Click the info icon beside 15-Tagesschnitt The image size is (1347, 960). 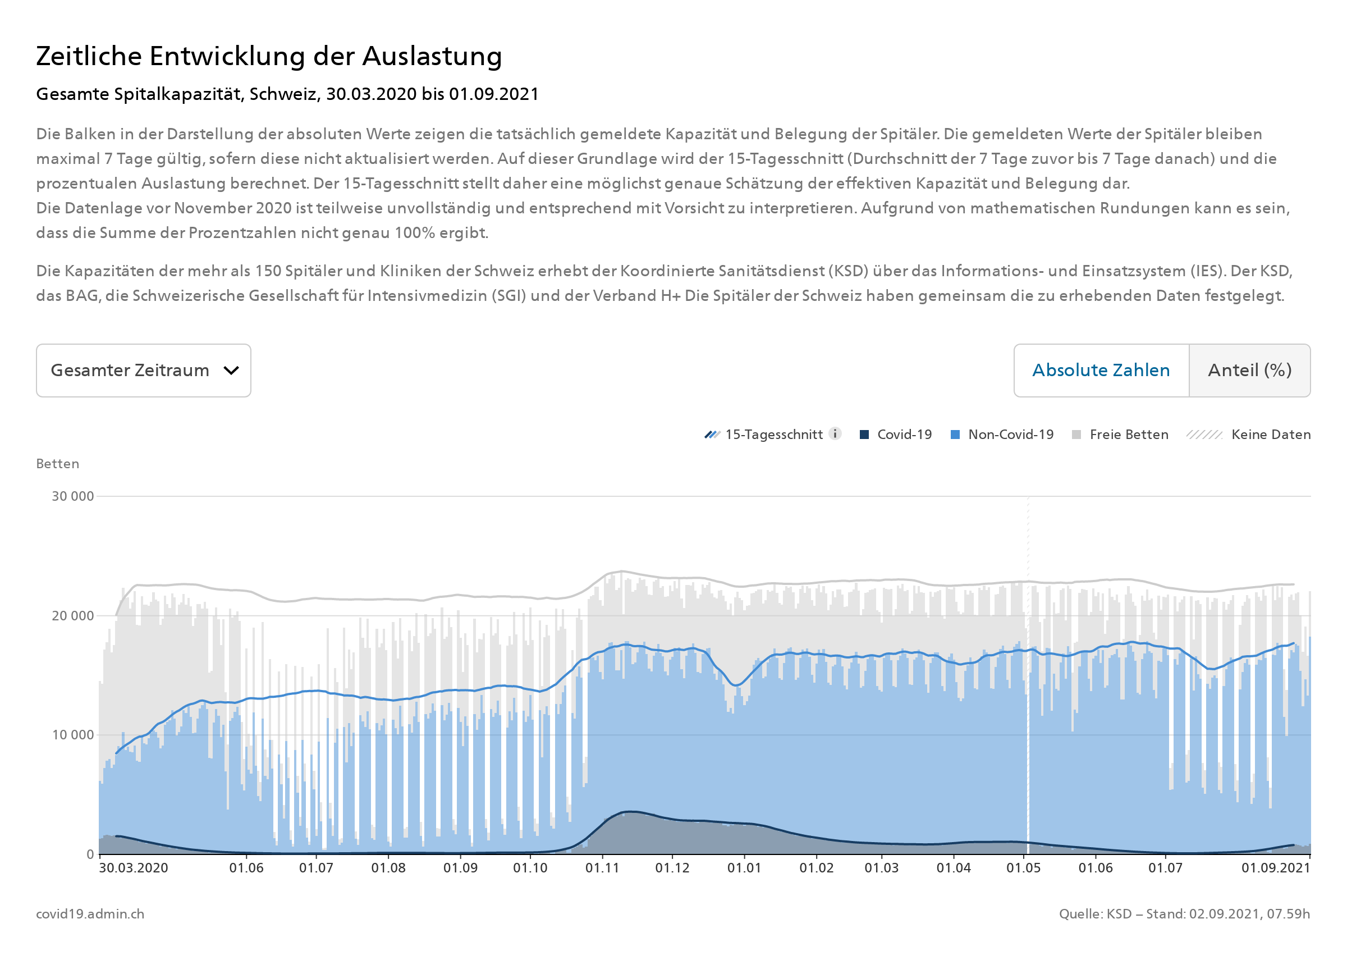(x=835, y=433)
